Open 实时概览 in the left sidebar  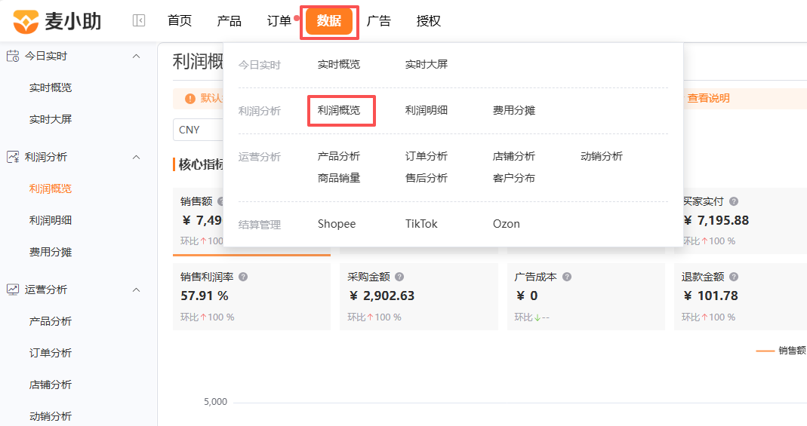point(51,88)
